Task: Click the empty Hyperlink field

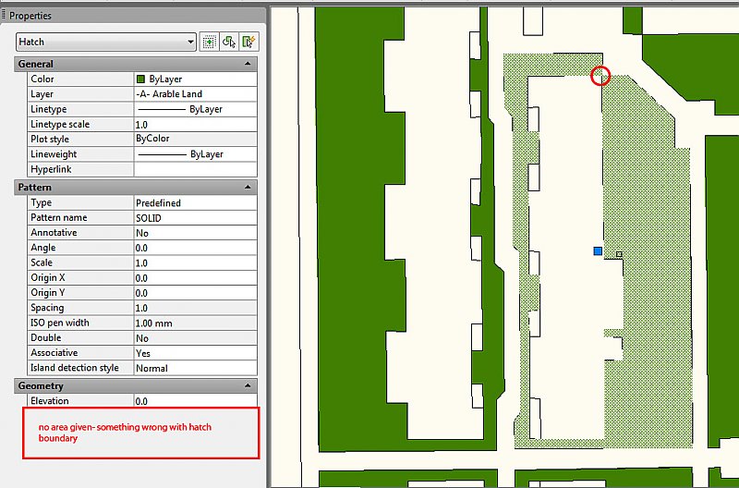Action: coord(196,169)
